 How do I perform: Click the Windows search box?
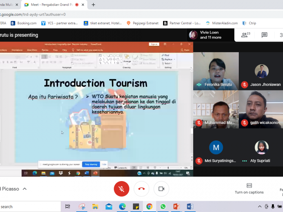point(30,207)
